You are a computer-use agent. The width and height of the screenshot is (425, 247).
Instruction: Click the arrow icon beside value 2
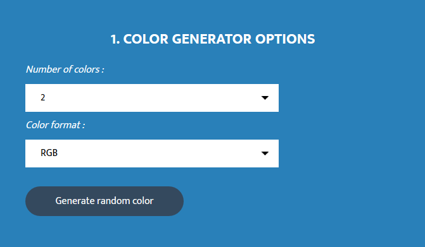pyautogui.click(x=265, y=98)
